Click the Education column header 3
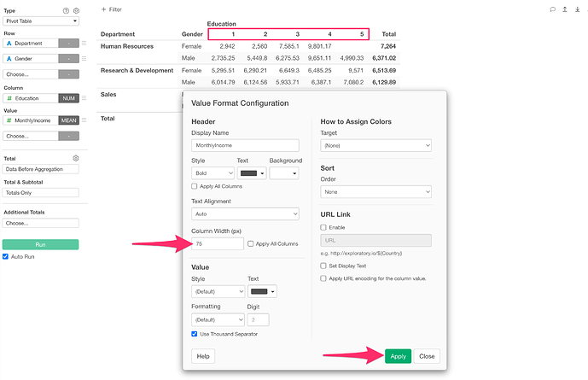The image size is (588, 380). [x=297, y=34]
